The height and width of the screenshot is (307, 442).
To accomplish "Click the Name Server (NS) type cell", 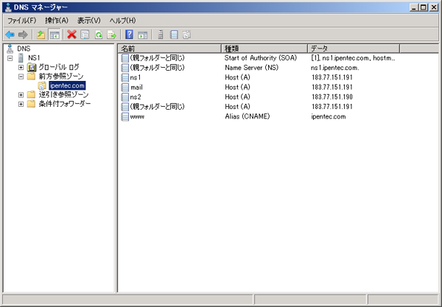I will click(x=251, y=68).
